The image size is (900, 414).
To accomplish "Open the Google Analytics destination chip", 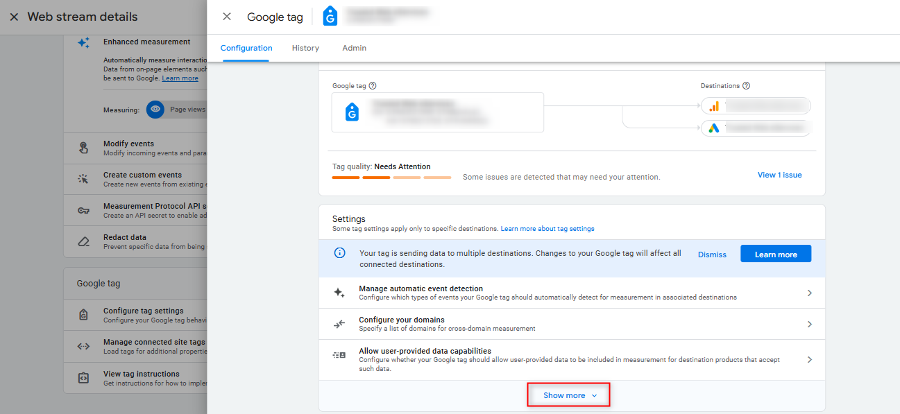I will (756, 106).
